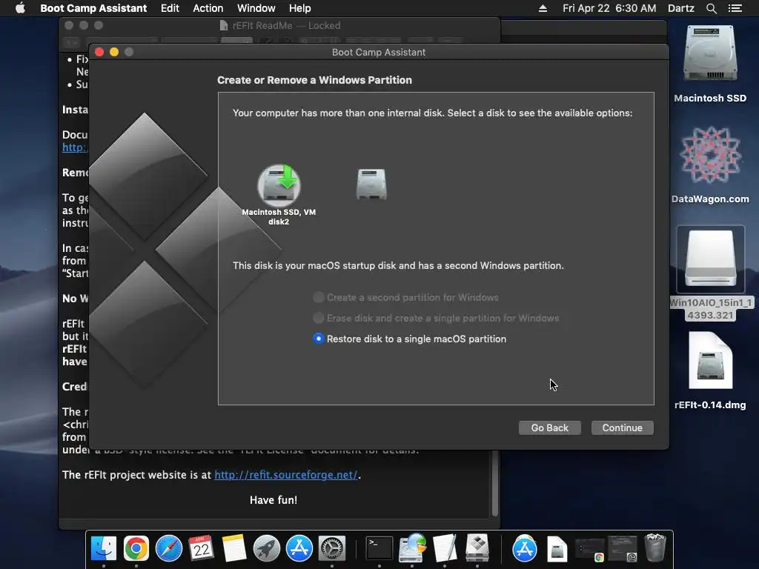This screenshot has width=759, height=569.
Task: Open the Trash in the dock
Action: pos(655,548)
